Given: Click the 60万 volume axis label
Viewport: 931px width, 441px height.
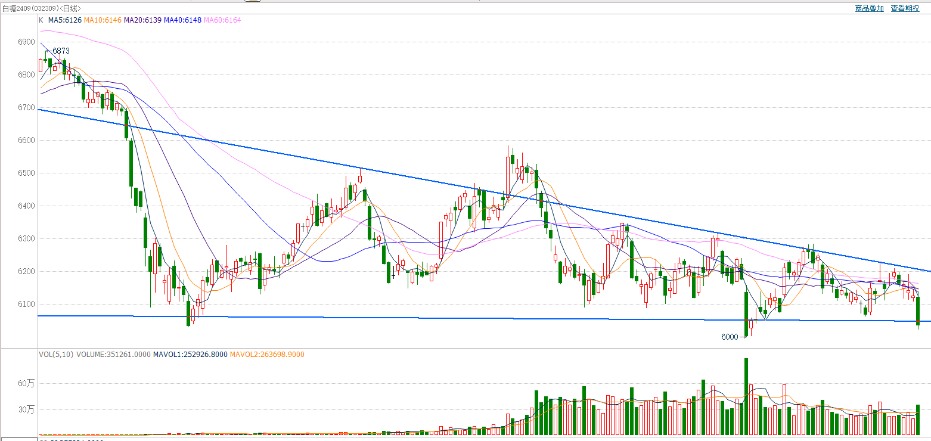Looking at the screenshot, I should point(26,383).
